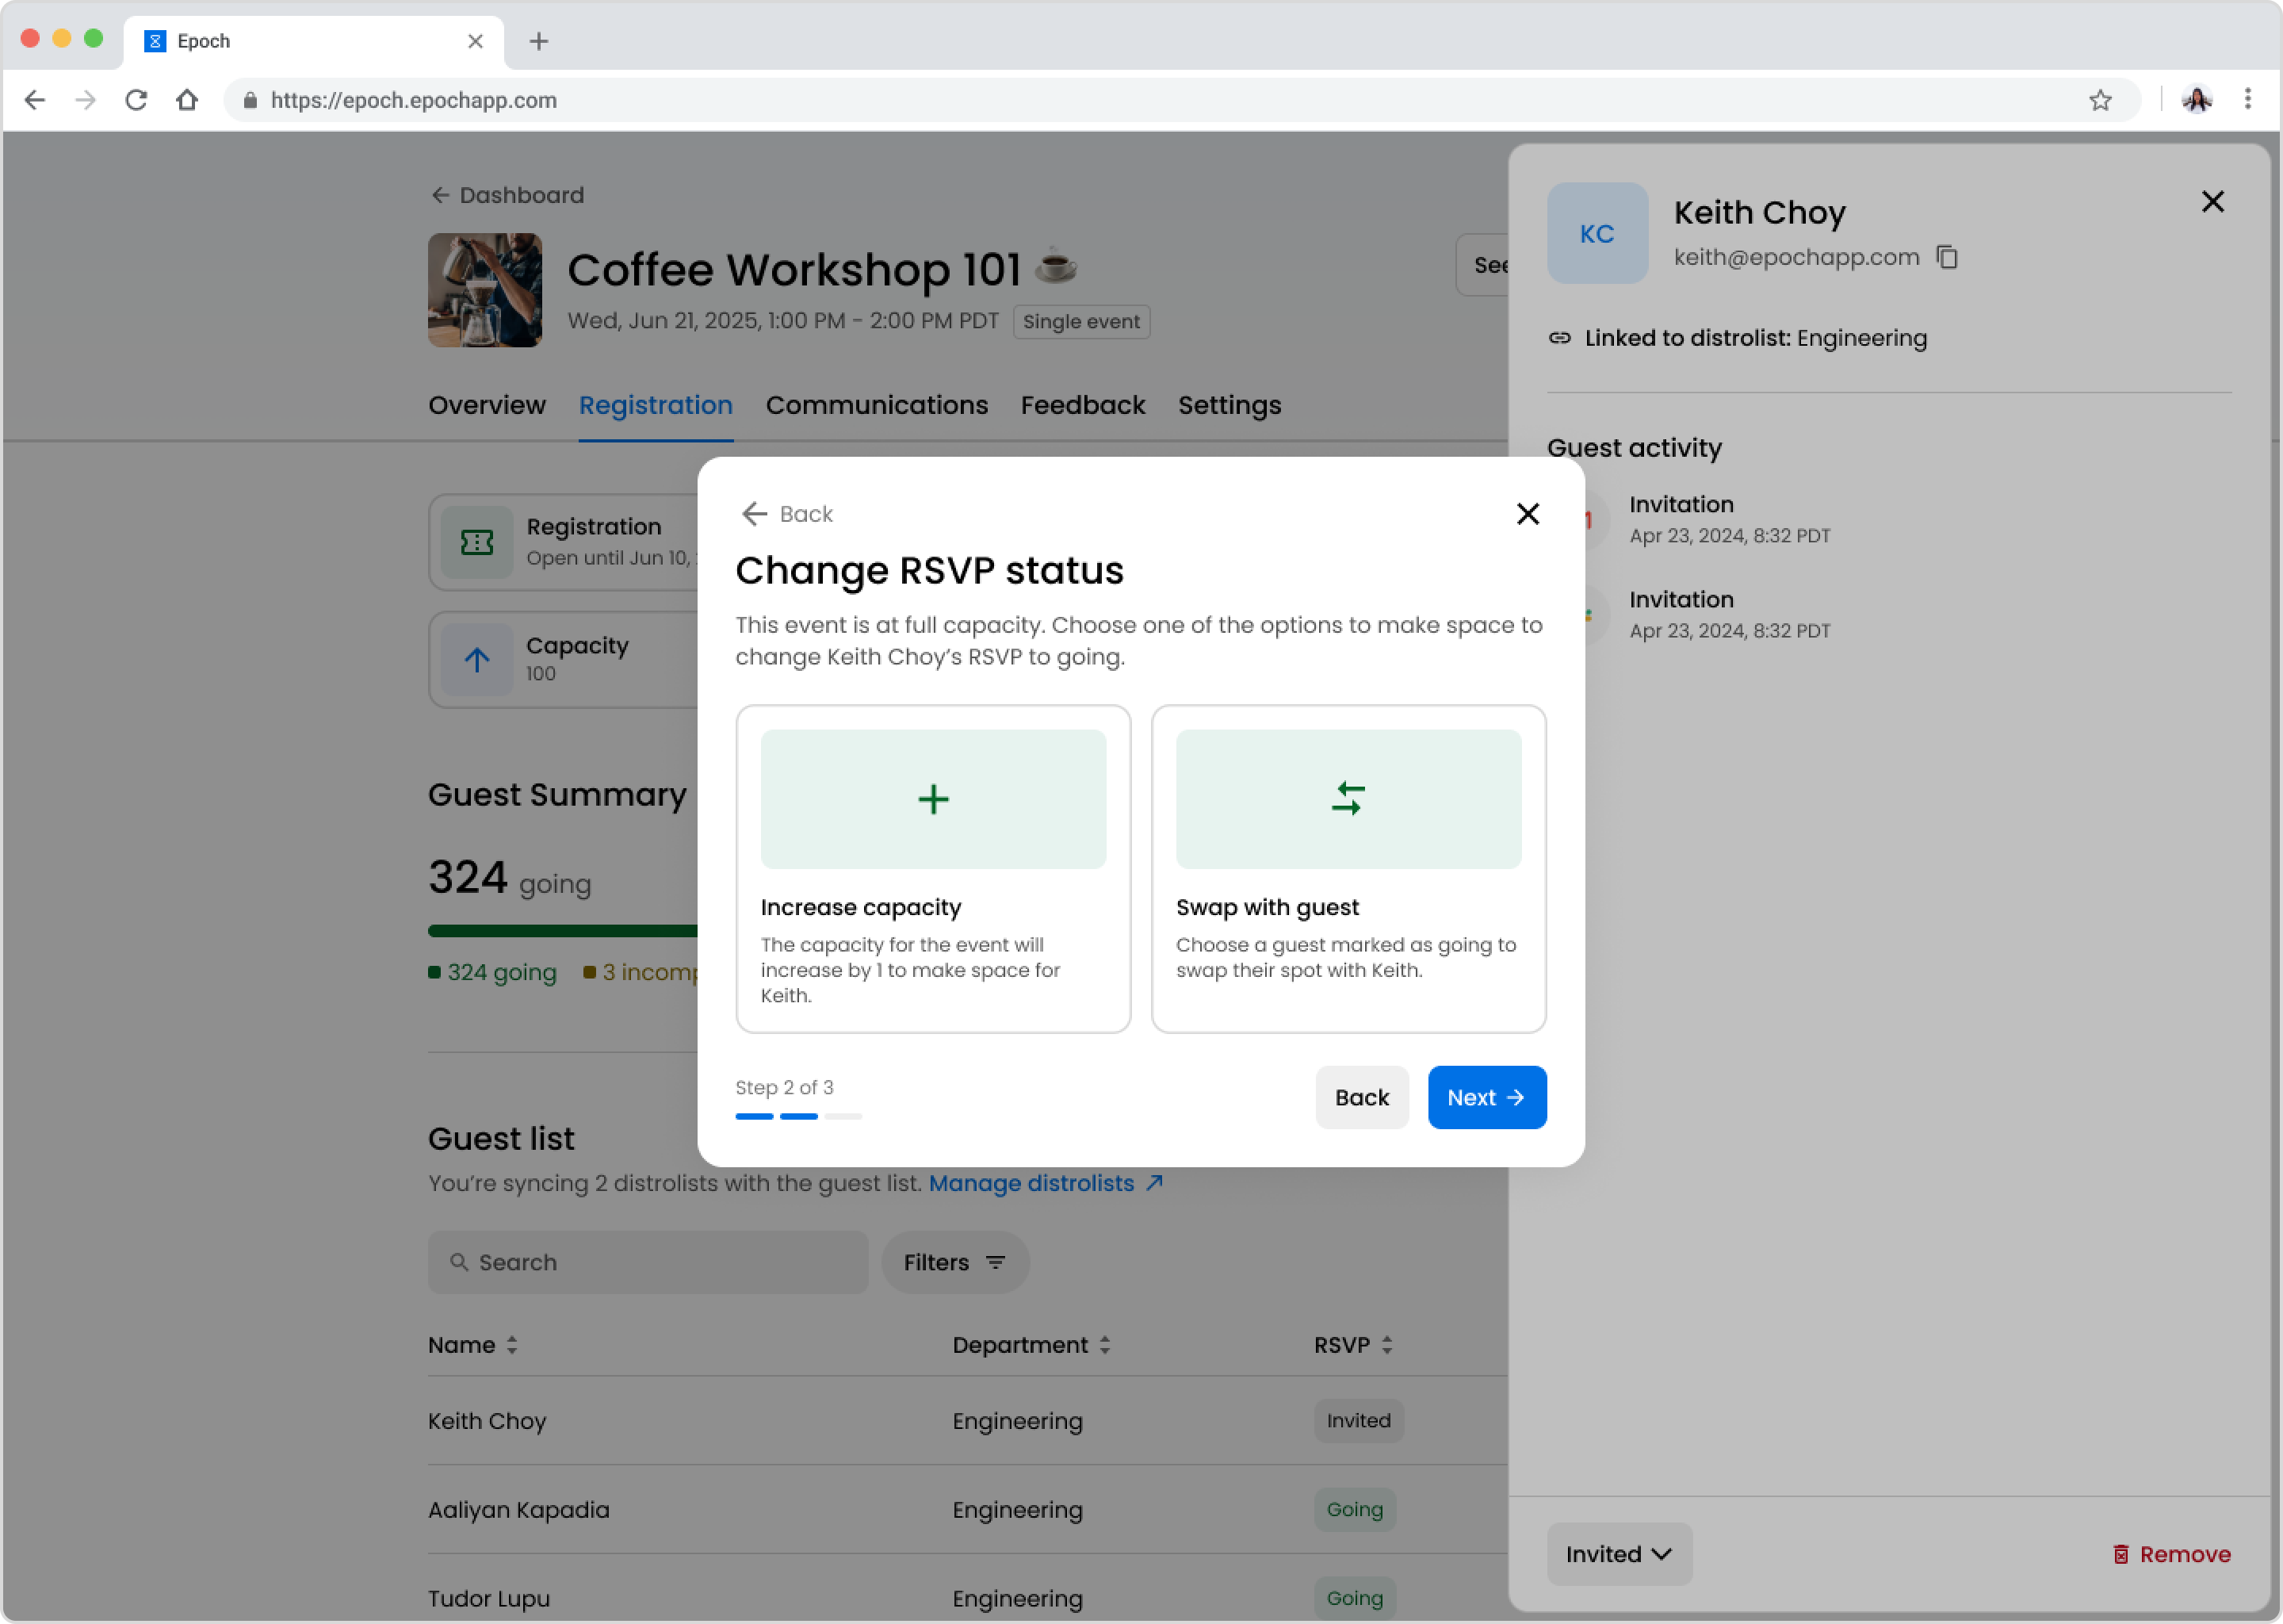Screen dimensions: 2283x1624
Task: Sort by RSVP column arrows
Action: [x=1386, y=1345]
